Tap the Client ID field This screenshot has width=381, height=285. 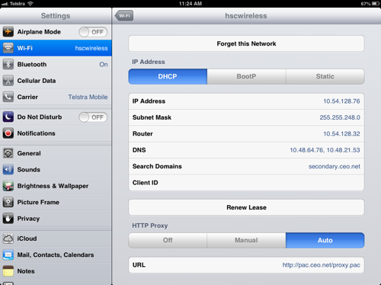coord(246,183)
